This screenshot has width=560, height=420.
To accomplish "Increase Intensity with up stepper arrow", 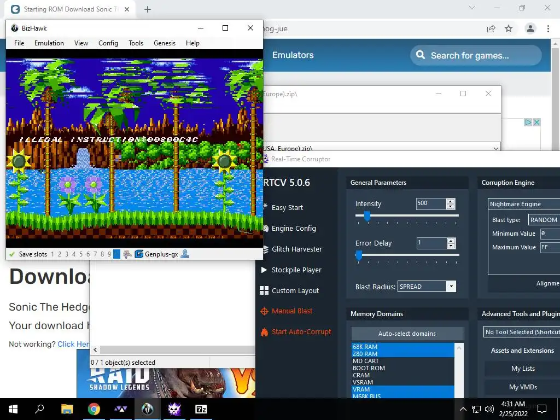I will pos(451,201).
